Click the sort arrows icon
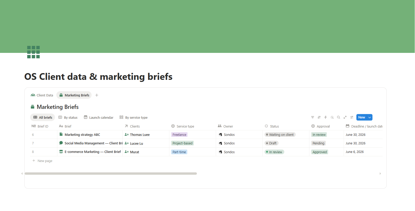 [x=319, y=117]
